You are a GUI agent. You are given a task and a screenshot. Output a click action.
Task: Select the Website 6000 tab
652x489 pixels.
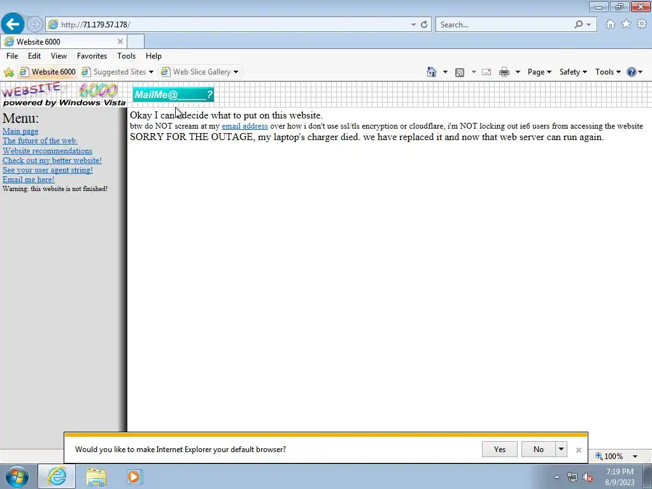64,41
